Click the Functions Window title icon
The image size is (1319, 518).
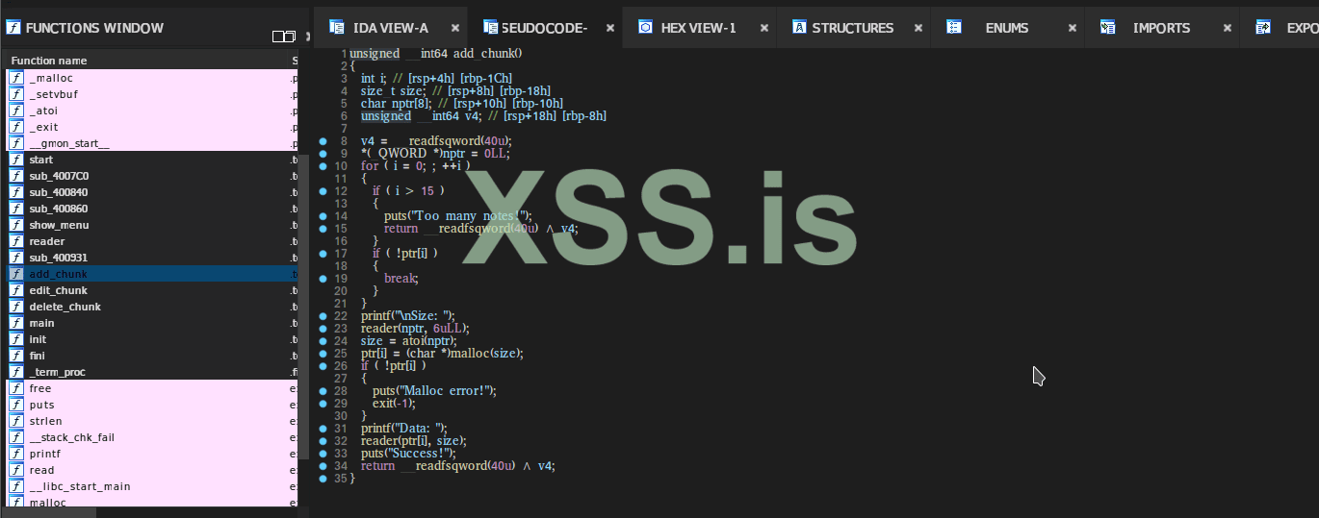point(13,28)
